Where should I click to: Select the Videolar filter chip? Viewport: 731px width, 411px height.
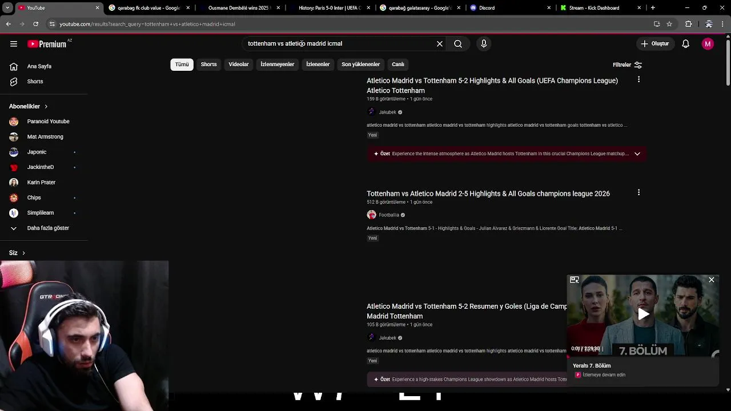coord(239,65)
